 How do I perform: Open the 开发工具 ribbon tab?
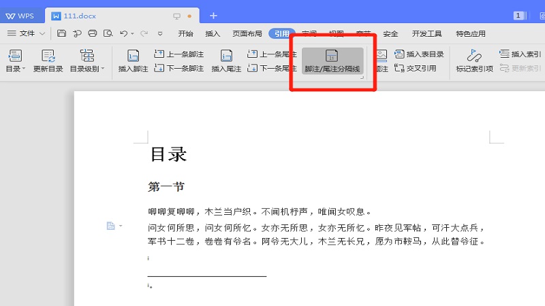(426, 33)
